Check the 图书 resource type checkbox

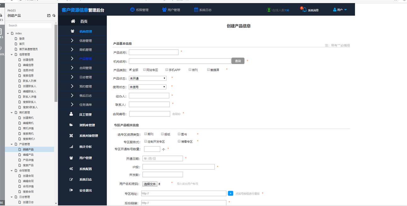(179, 134)
